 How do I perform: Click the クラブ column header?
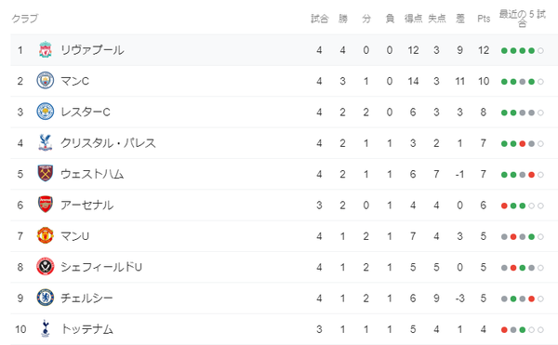[24, 19]
